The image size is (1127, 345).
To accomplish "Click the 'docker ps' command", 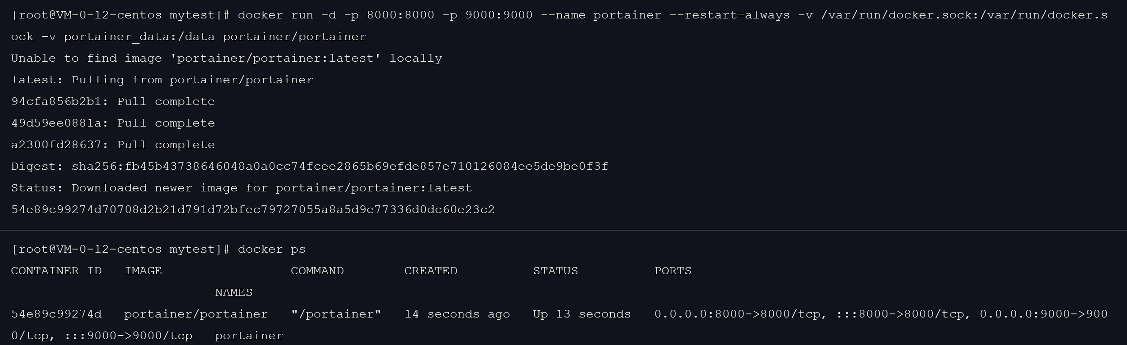I will pyautogui.click(x=271, y=250).
